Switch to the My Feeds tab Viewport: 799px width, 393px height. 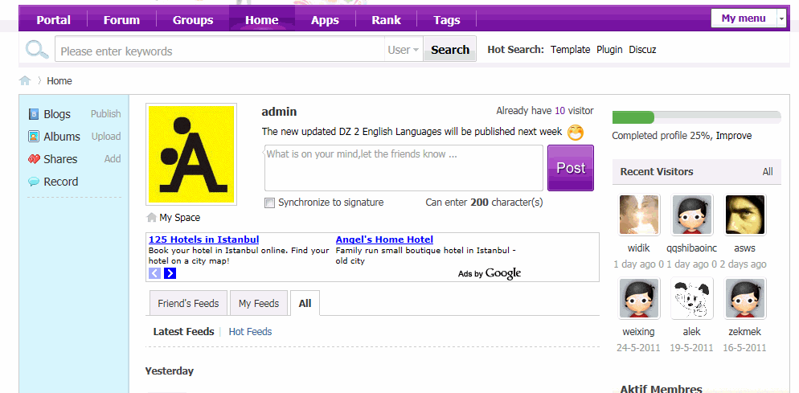point(259,303)
